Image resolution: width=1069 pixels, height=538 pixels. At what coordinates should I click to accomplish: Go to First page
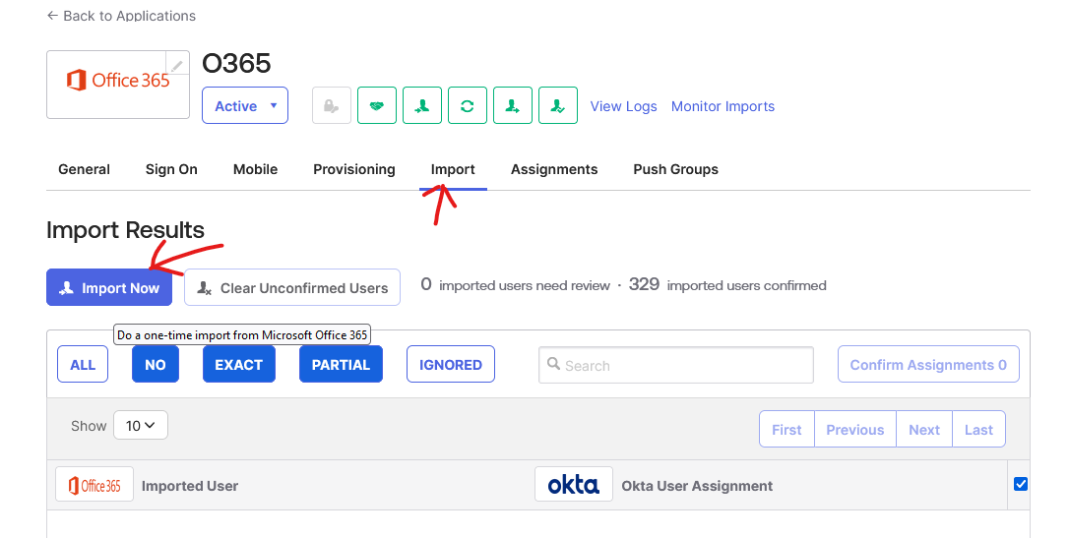click(786, 429)
